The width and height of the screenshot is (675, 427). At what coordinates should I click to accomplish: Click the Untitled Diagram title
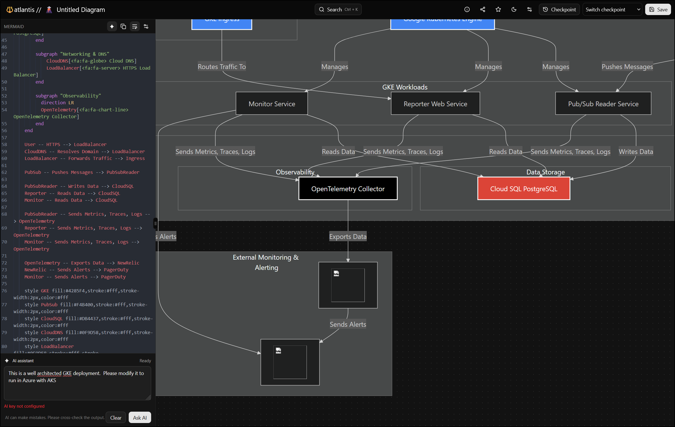coord(81,10)
